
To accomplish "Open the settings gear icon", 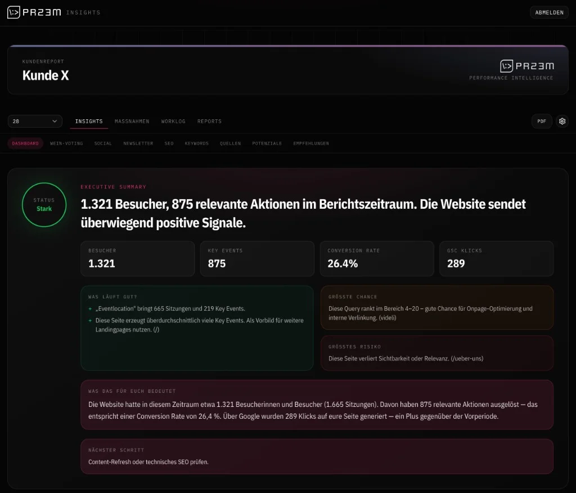I will pos(562,122).
